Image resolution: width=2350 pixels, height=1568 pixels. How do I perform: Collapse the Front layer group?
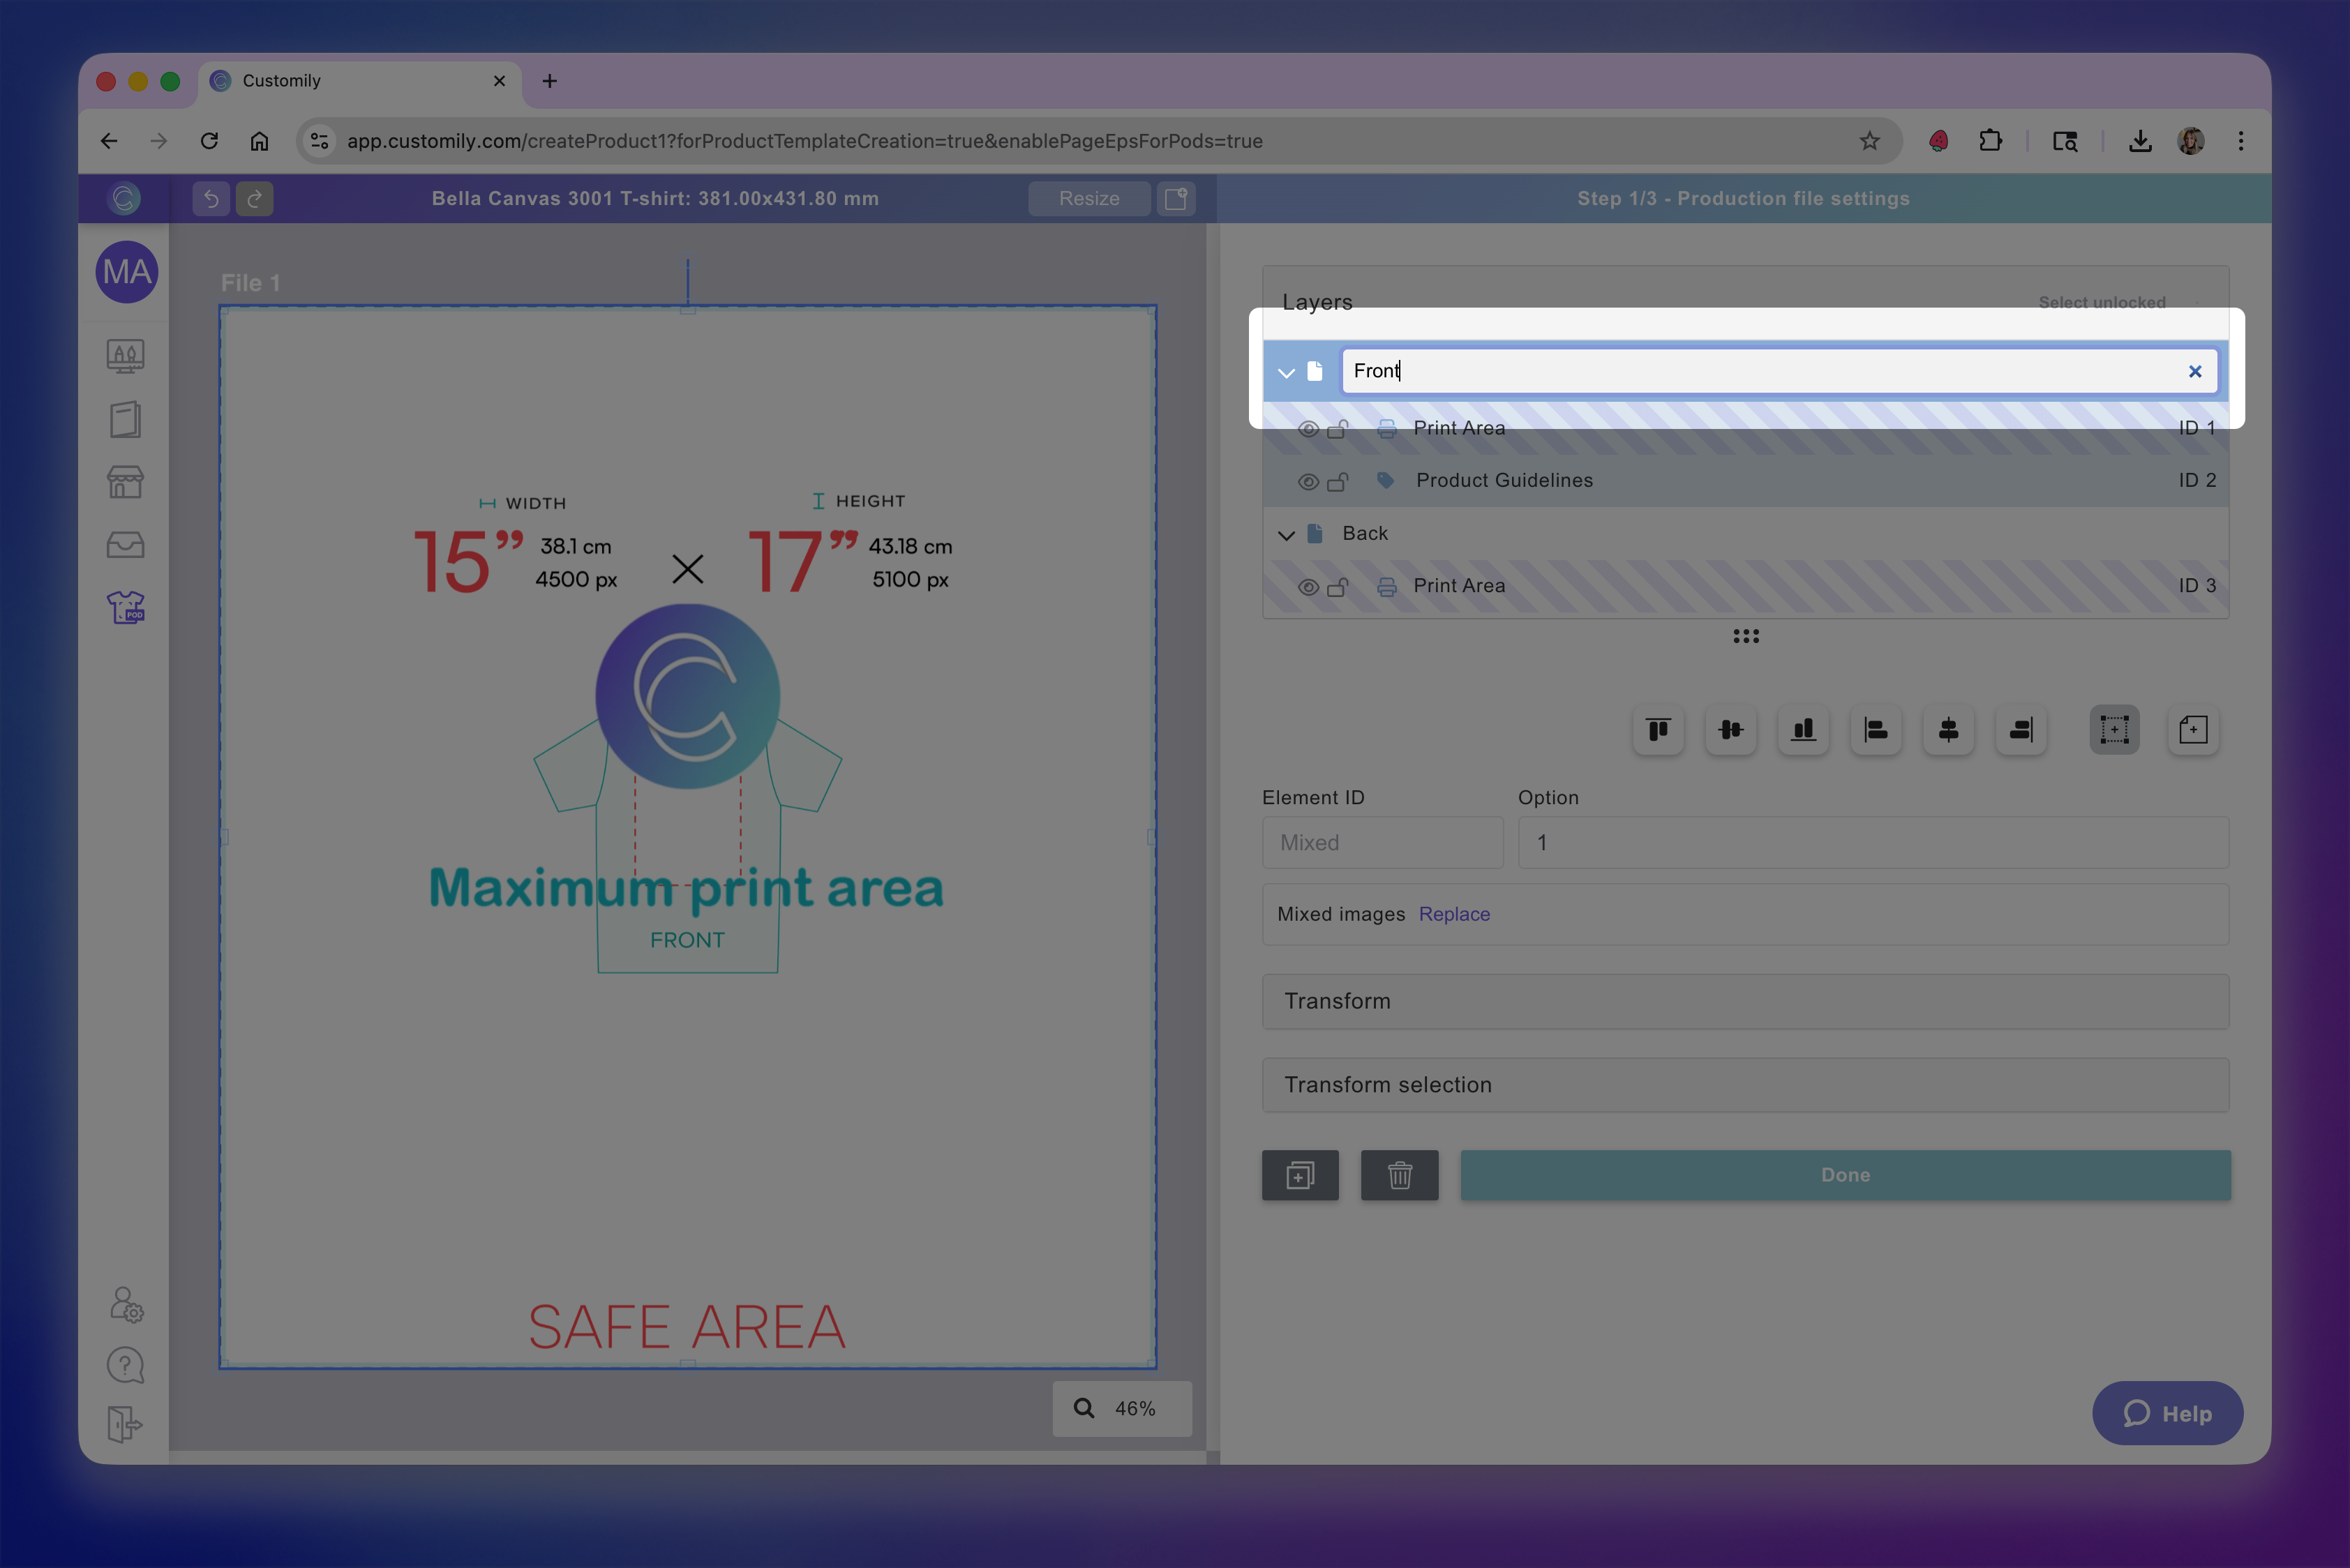pos(1287,372)
